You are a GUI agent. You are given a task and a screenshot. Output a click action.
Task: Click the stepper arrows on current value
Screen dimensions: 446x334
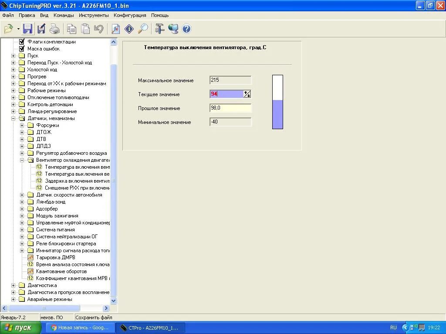(x=247, y=94)
